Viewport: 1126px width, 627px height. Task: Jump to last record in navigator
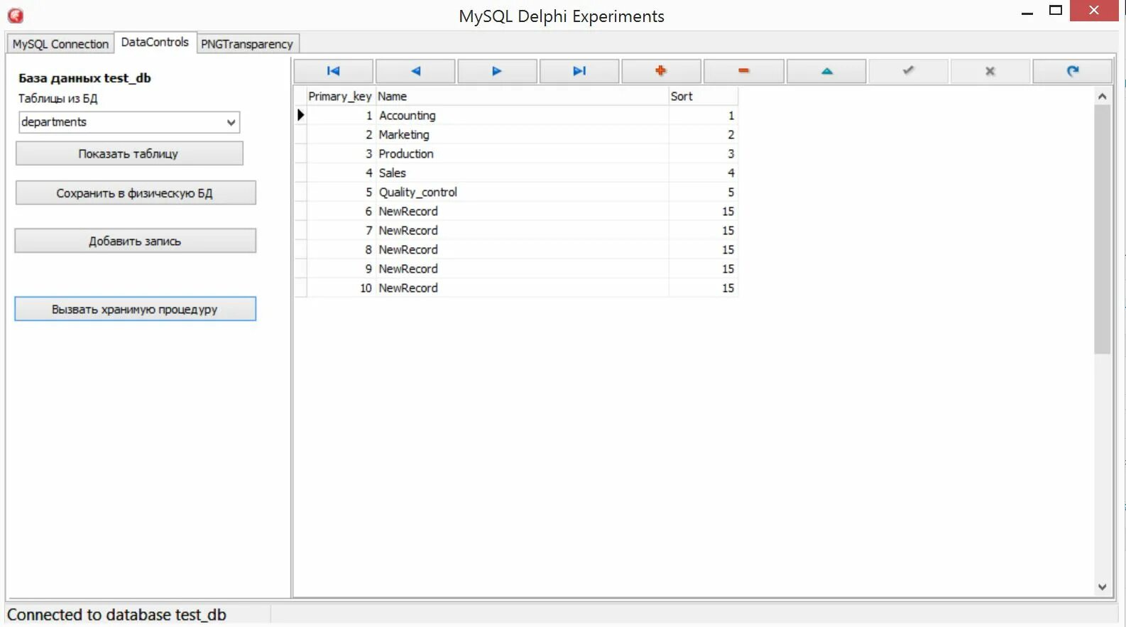579,71
